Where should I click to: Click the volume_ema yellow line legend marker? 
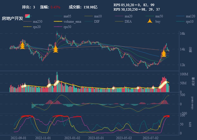58,22
